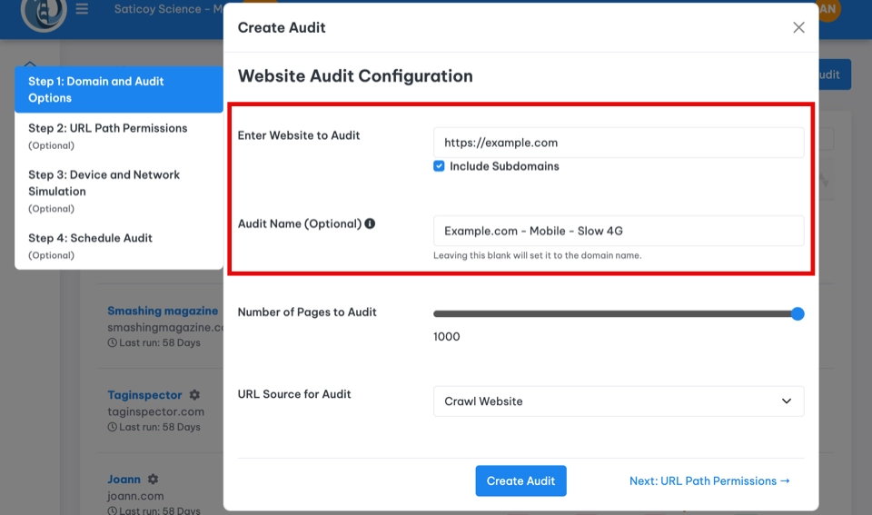The height and width of the screenshot is (515, 872).
Task: Close the Create Audit dialog
Action: [798, 27]
